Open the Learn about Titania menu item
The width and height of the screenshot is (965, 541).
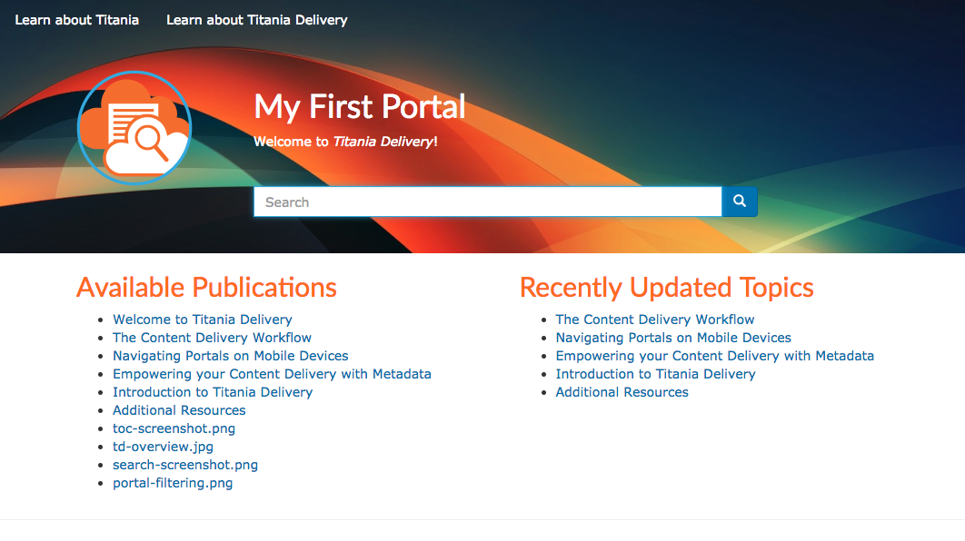(77, 20)
